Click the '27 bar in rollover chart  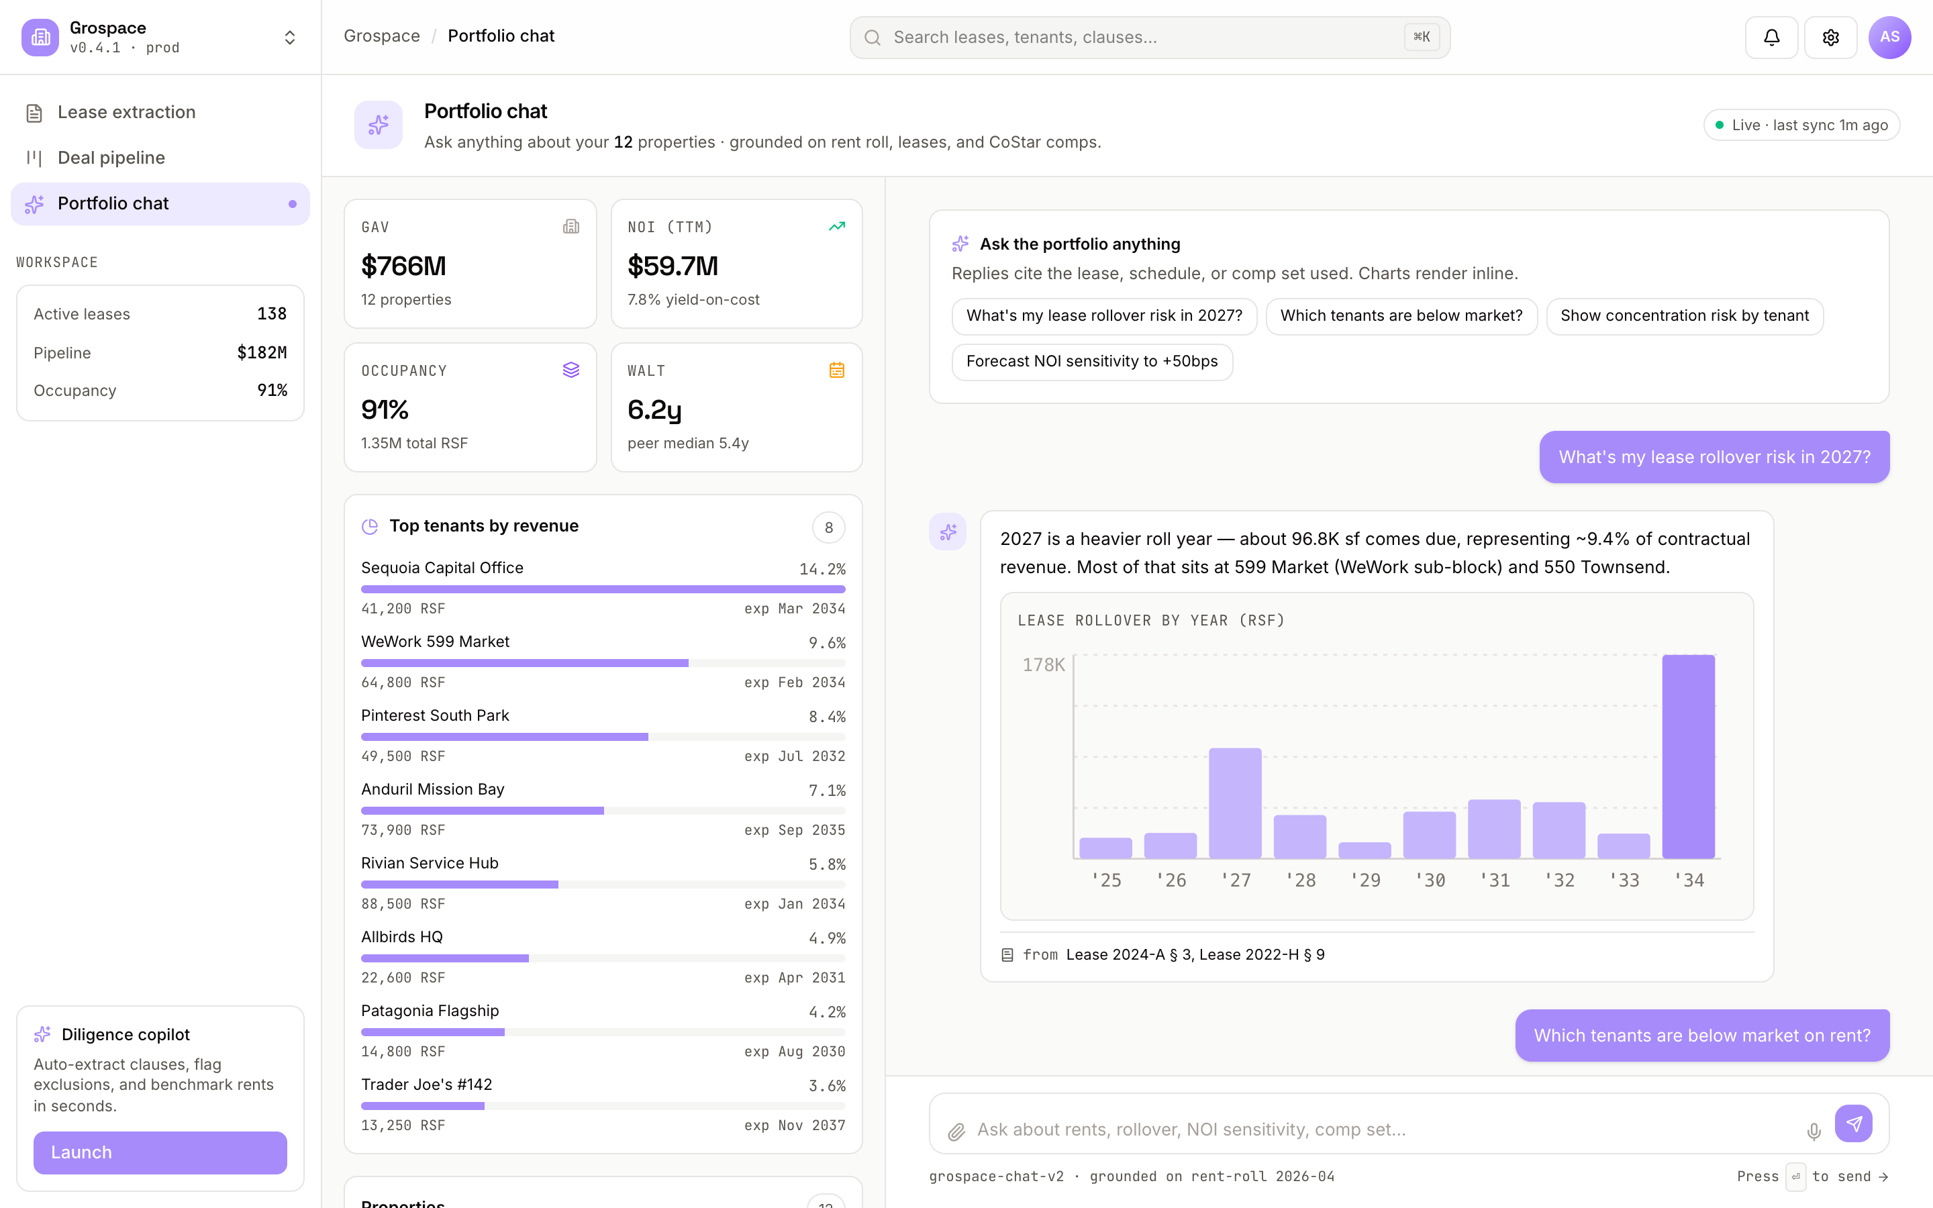tap(1235, 803)
